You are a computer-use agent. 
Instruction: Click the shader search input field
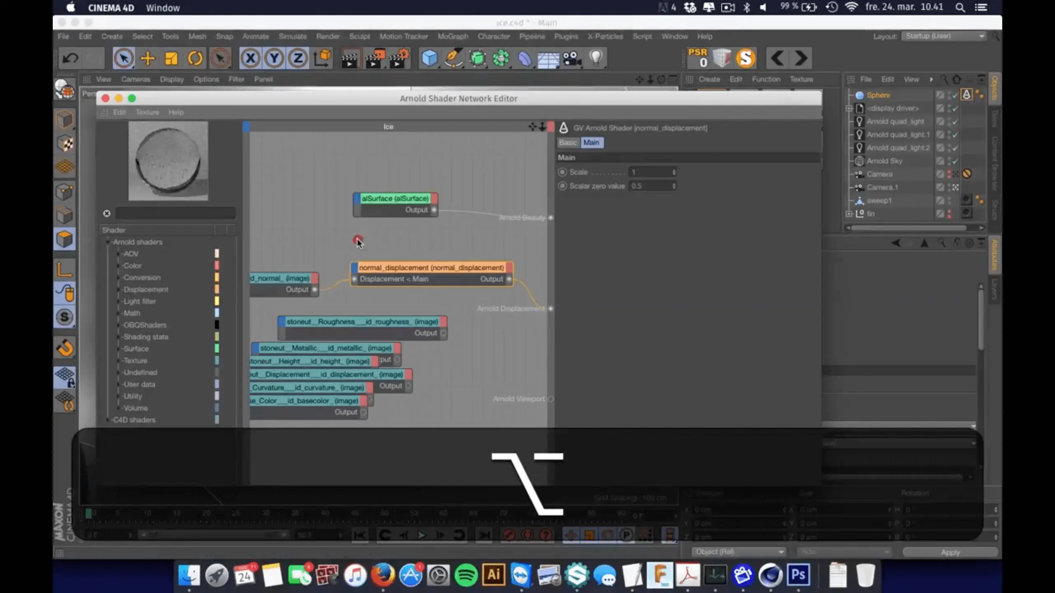click(x=175, y=213)
